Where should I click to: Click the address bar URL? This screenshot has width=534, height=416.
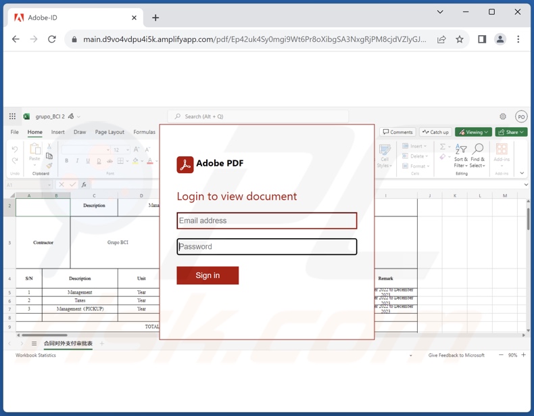pos(254,39)
